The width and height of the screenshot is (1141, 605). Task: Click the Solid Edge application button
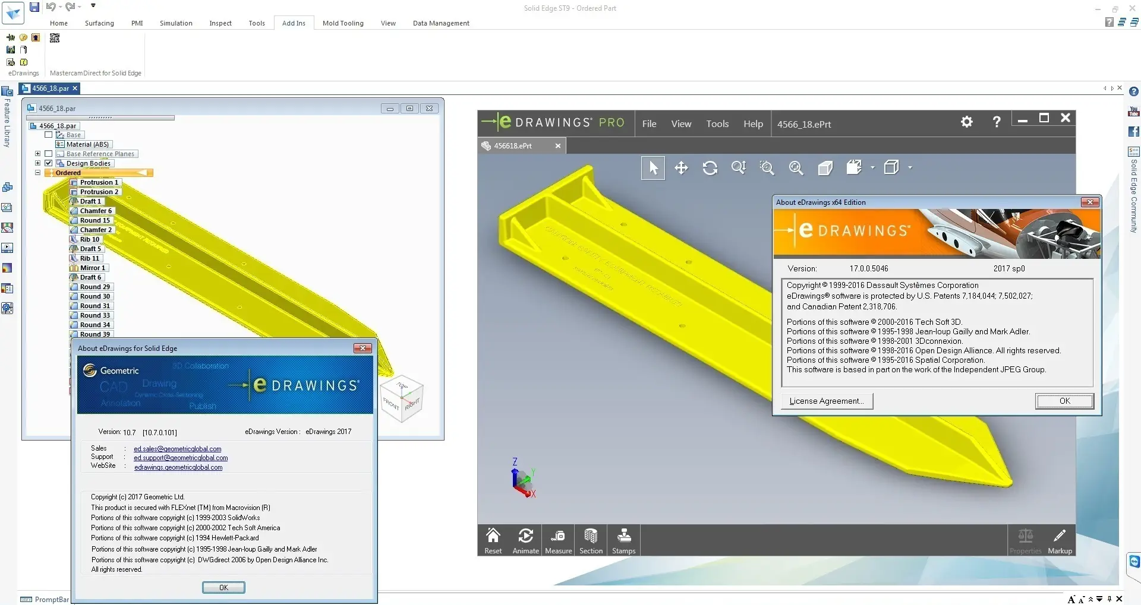coord(13,13)
